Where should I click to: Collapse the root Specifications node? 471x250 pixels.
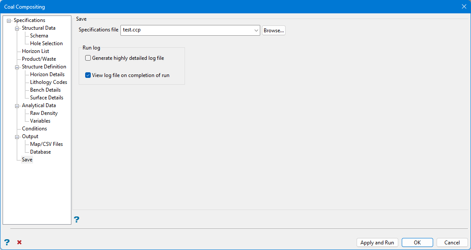pyautogui.click(x=9, y=21)
